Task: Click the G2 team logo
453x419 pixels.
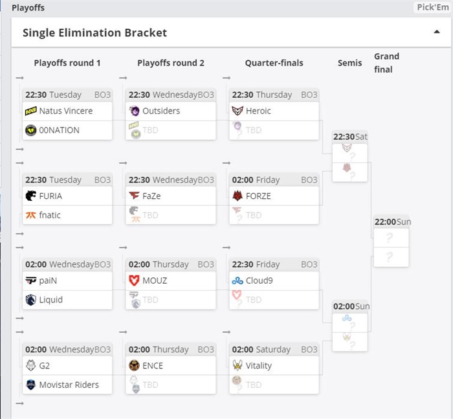Action: point(30,365)
